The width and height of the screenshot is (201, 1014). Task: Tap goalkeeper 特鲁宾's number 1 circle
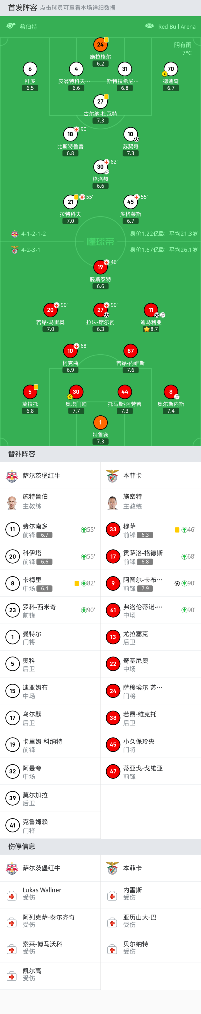tap(100, 422)
